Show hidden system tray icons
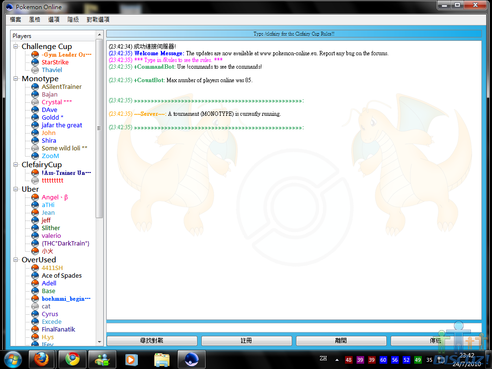 pos(337,360)
